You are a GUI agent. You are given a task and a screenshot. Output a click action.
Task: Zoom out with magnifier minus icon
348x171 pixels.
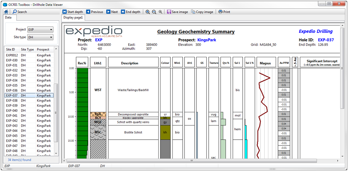click(x=154, y=12)
